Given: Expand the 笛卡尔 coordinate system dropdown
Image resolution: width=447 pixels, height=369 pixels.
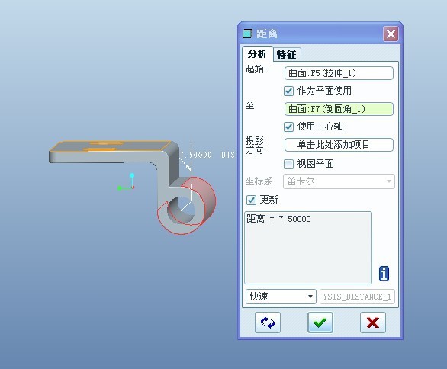Looking at the screenshot, I should pyautogui.click(x=339, y=181).
